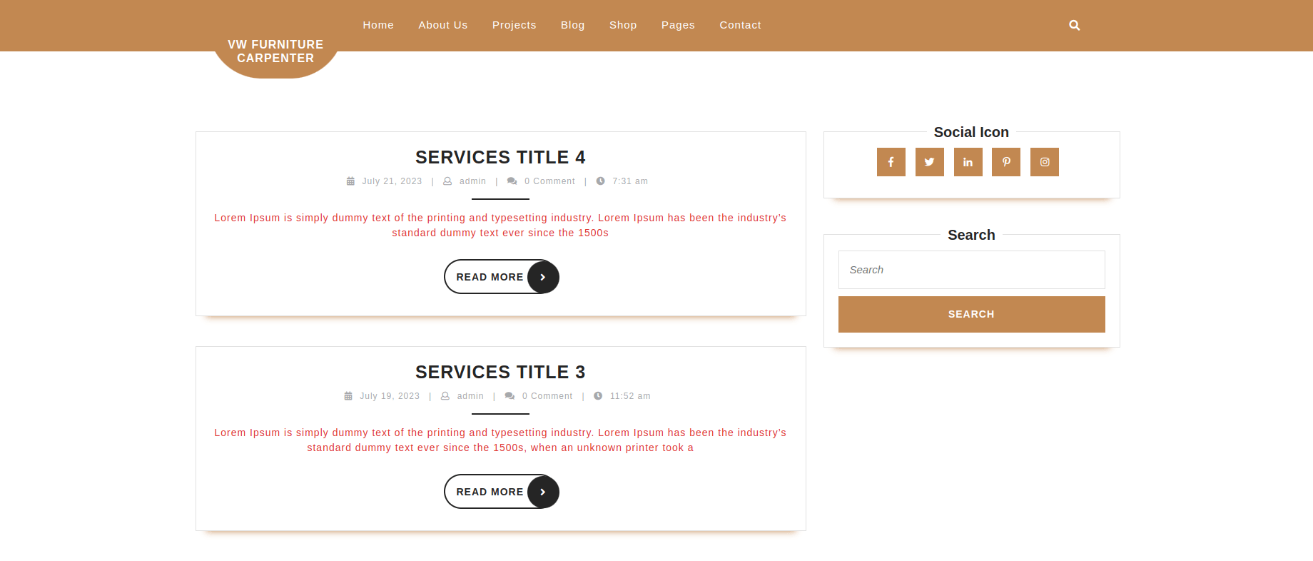Click the Instagram social icon

pyautogui.click(x=1044, y=162)
